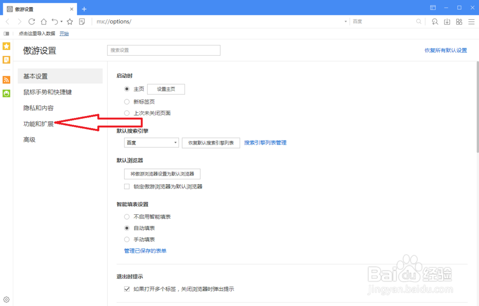This screenshot has width=479, height=306.
Task: Close the 傲游设置 tab
Action: (71, 9)
